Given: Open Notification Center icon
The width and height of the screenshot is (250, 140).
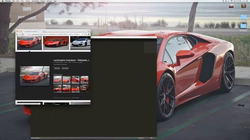Looking at the screenshot, I should (247, 1).
